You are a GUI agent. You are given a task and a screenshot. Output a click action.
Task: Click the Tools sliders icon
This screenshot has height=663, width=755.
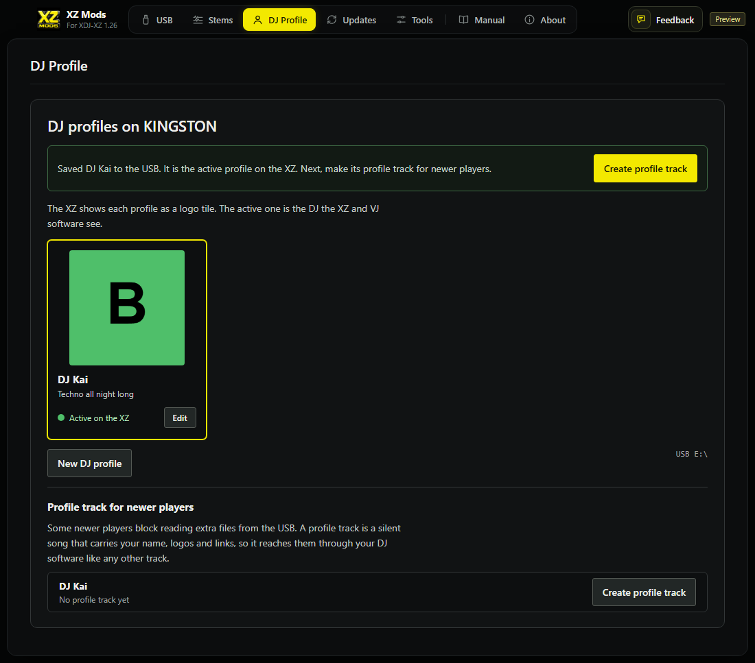pyautogui.click(x=401, y=20)
